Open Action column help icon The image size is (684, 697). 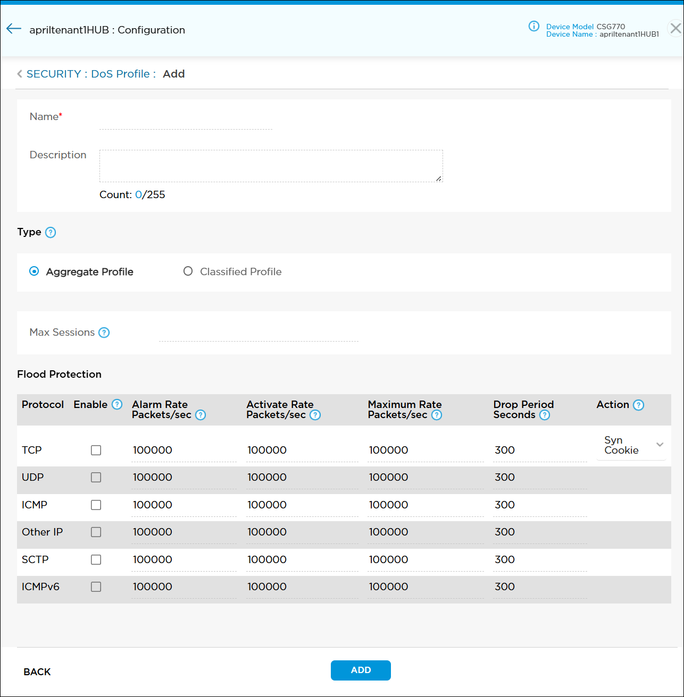(639, 405)
